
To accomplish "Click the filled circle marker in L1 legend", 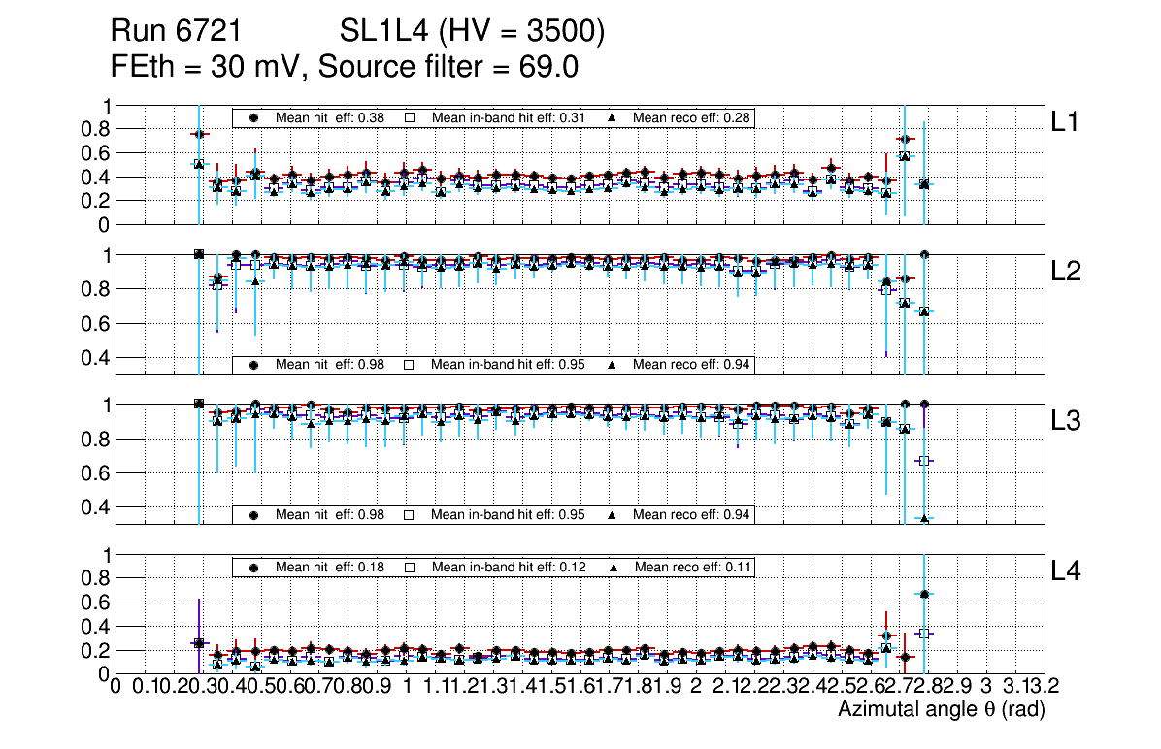I will (254, 117).
